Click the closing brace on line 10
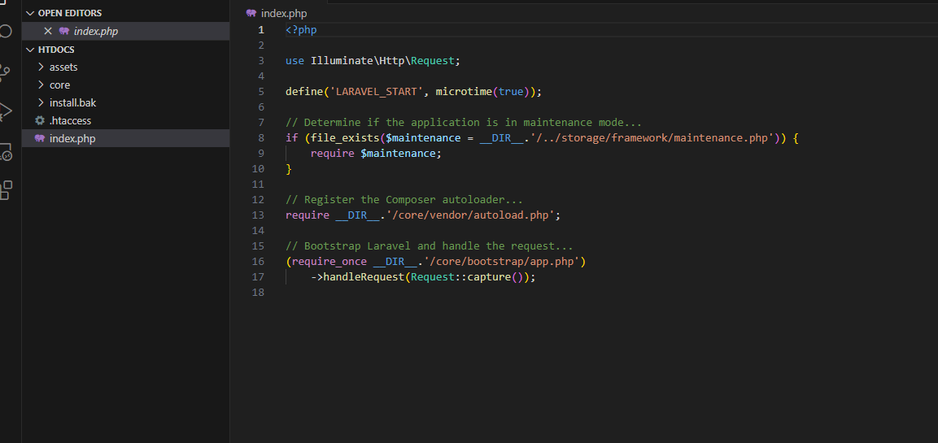The height and width of the screenshot is (443, 938). pos(288,169)
